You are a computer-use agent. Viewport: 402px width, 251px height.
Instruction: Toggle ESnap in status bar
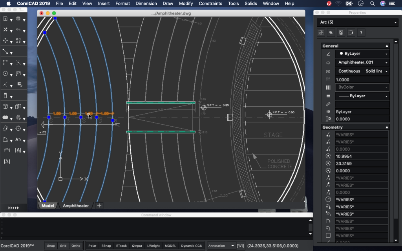(106, 246)
